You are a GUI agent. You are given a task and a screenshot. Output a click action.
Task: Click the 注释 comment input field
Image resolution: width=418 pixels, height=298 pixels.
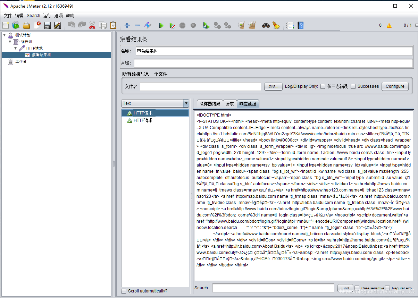(x=274, y=63)
